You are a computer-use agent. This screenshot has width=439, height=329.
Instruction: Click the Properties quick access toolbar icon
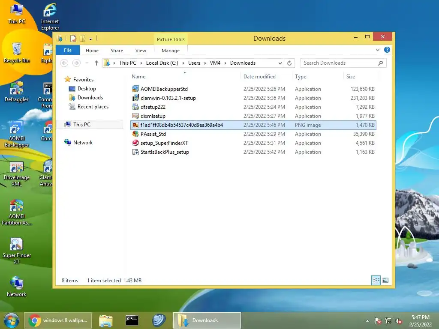point(73,38)
